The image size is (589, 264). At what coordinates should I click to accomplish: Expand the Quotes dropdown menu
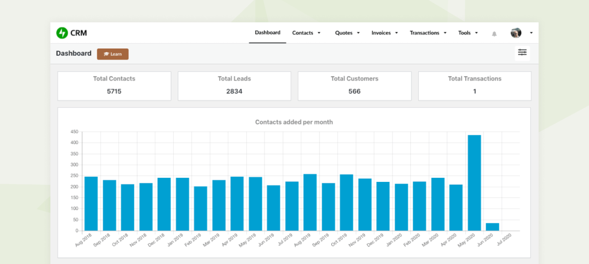pyautogui.click(x=347, y=33)
